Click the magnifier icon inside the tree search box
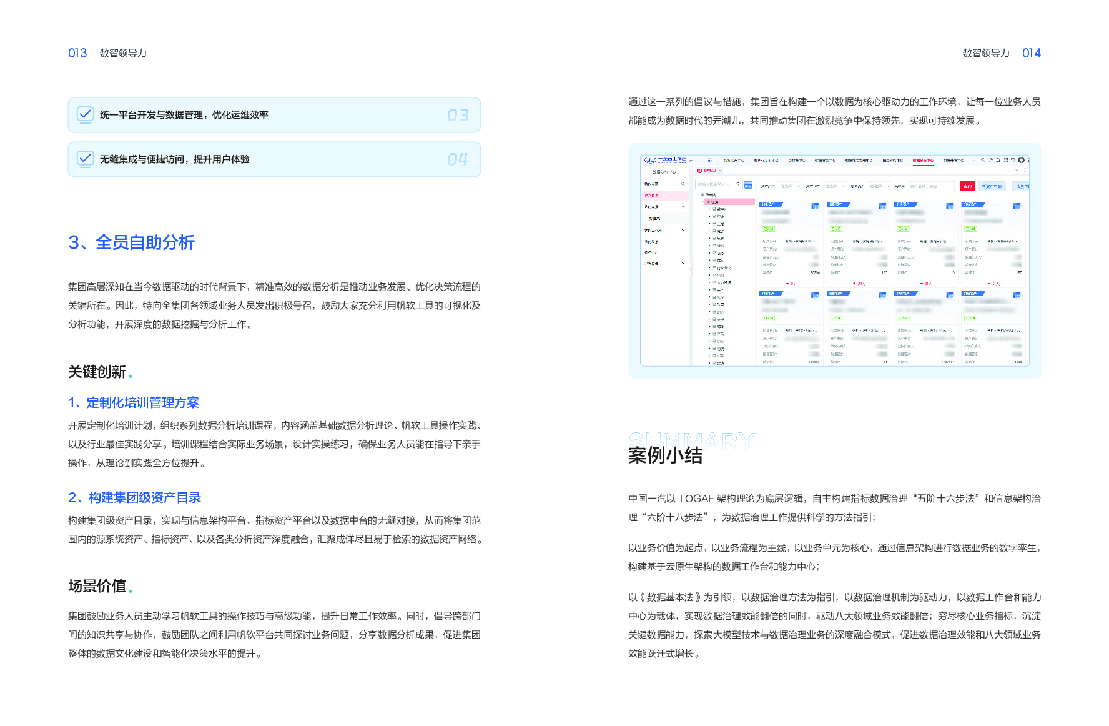The width and height of the screenshot is (1109, 726). [738, 184]
